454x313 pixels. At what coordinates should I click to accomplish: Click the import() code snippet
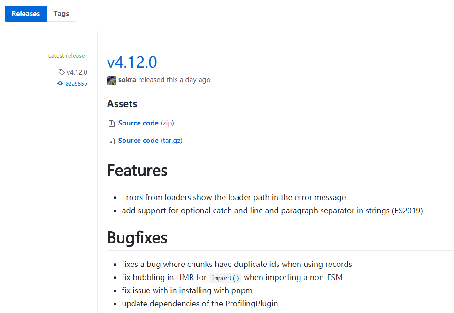tap(225, 278)
